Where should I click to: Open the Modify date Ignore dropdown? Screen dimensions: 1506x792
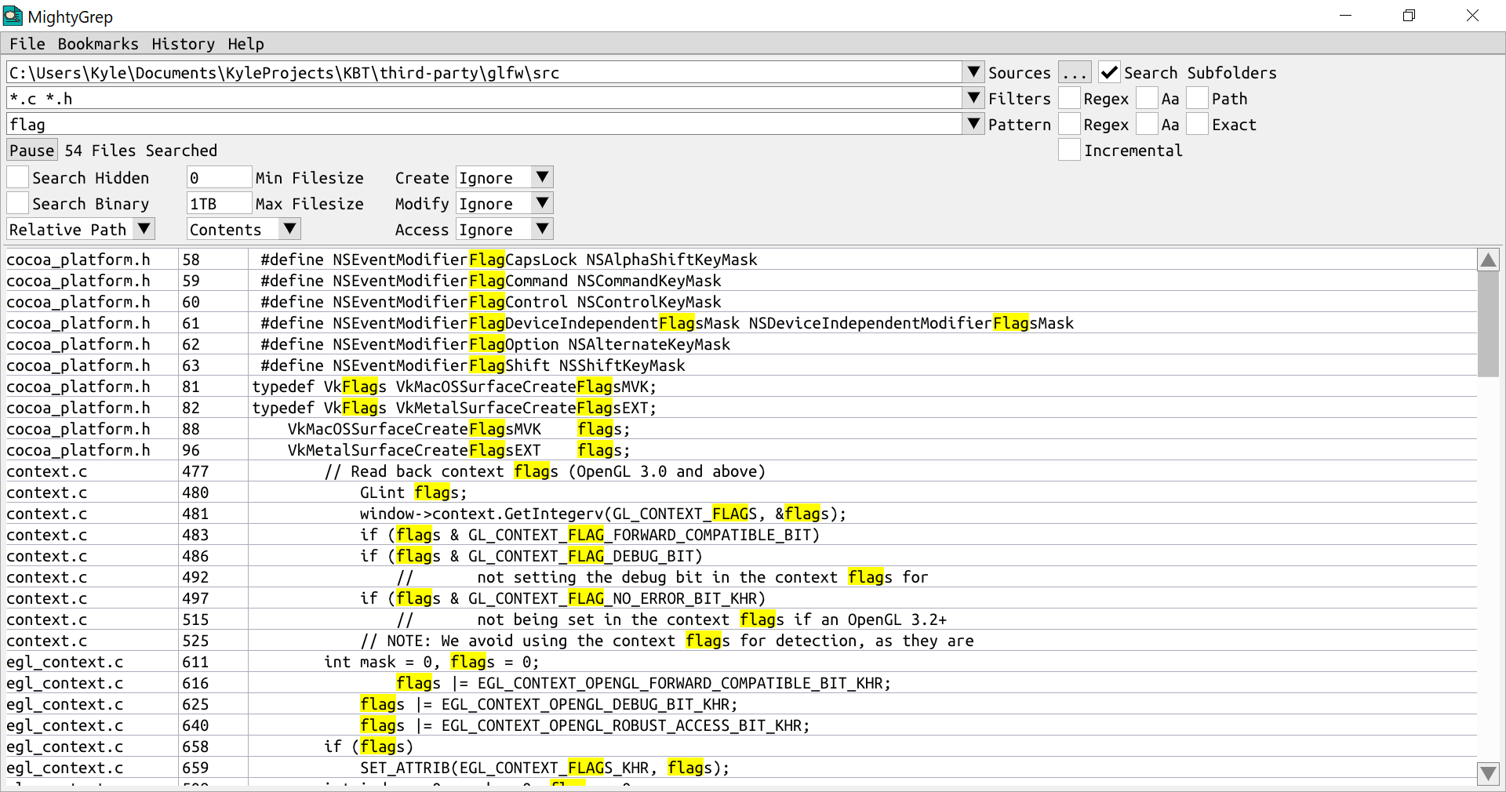pos(504,203)
